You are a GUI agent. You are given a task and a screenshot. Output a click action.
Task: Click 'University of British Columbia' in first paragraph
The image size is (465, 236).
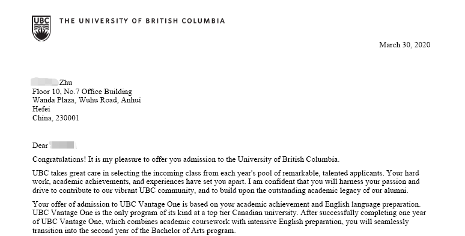(x=288, y=159)
